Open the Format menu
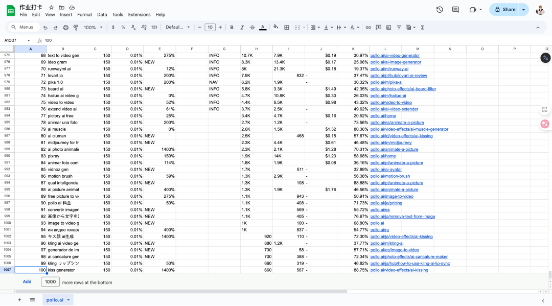The height and width of the screenshot is (306, 552). 84,15
